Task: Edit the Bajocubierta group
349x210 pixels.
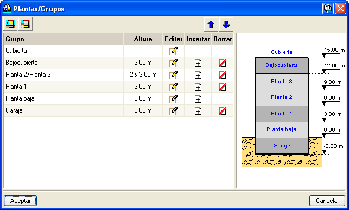Action: [x=174, y=63]
